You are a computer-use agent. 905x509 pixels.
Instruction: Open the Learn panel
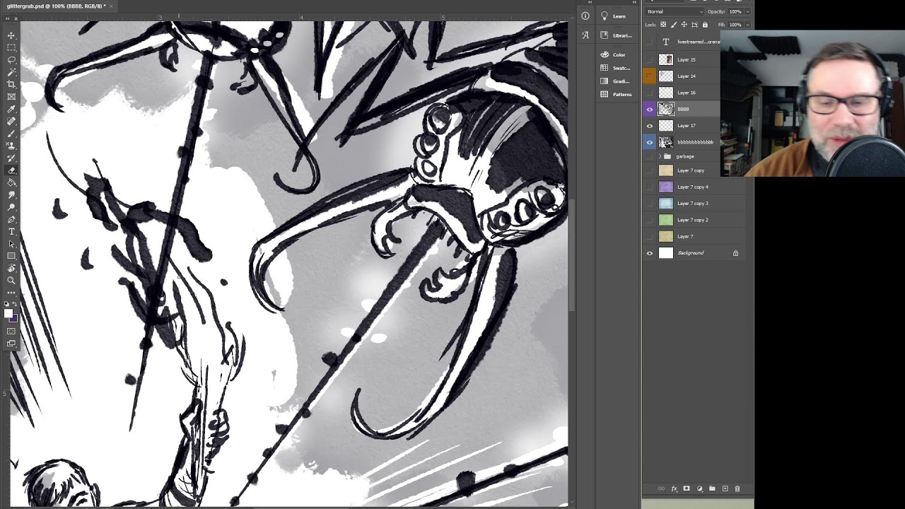click(613, 16)
